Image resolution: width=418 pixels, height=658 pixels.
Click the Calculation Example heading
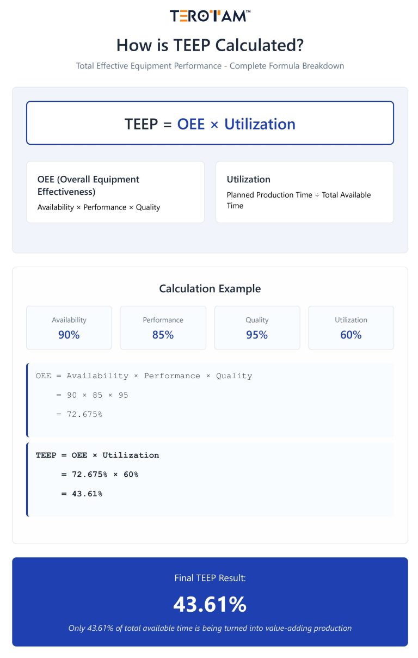tap(210, 288)
